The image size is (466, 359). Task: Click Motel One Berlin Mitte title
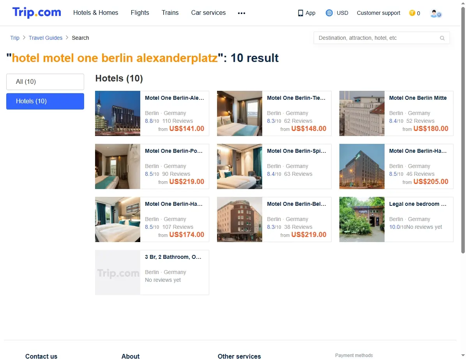click(x=418, y=98)
